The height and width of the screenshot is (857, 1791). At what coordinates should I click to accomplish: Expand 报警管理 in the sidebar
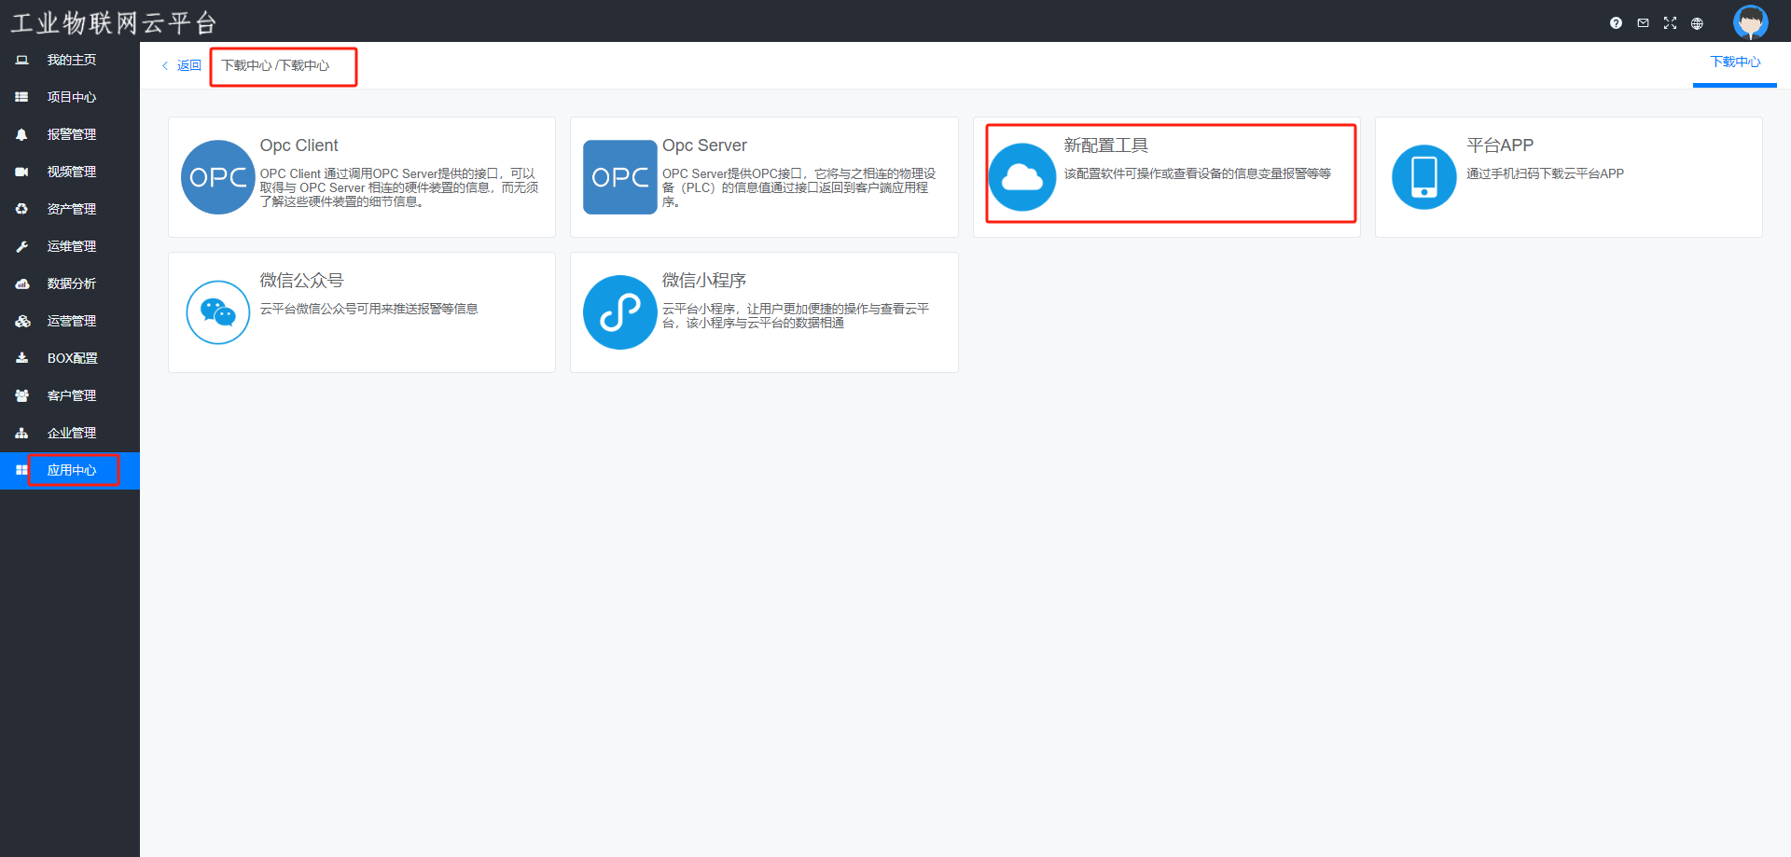point(72,134)
